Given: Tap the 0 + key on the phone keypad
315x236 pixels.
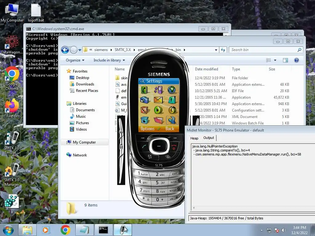Looking at the screenshot, I should [160, 199].
